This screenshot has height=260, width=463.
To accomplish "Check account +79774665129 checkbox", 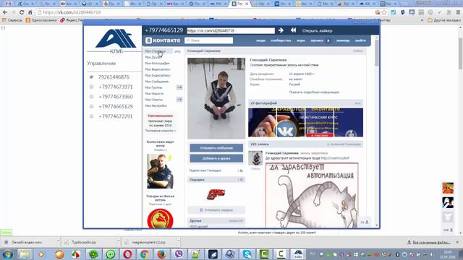I will (x=91, y=106).
